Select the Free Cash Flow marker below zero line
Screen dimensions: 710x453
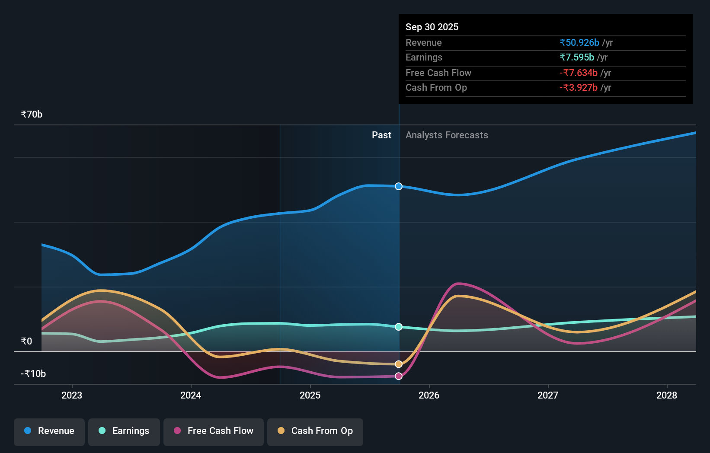point(398,376)
